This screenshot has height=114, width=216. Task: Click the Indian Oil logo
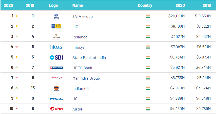[56, 88]
